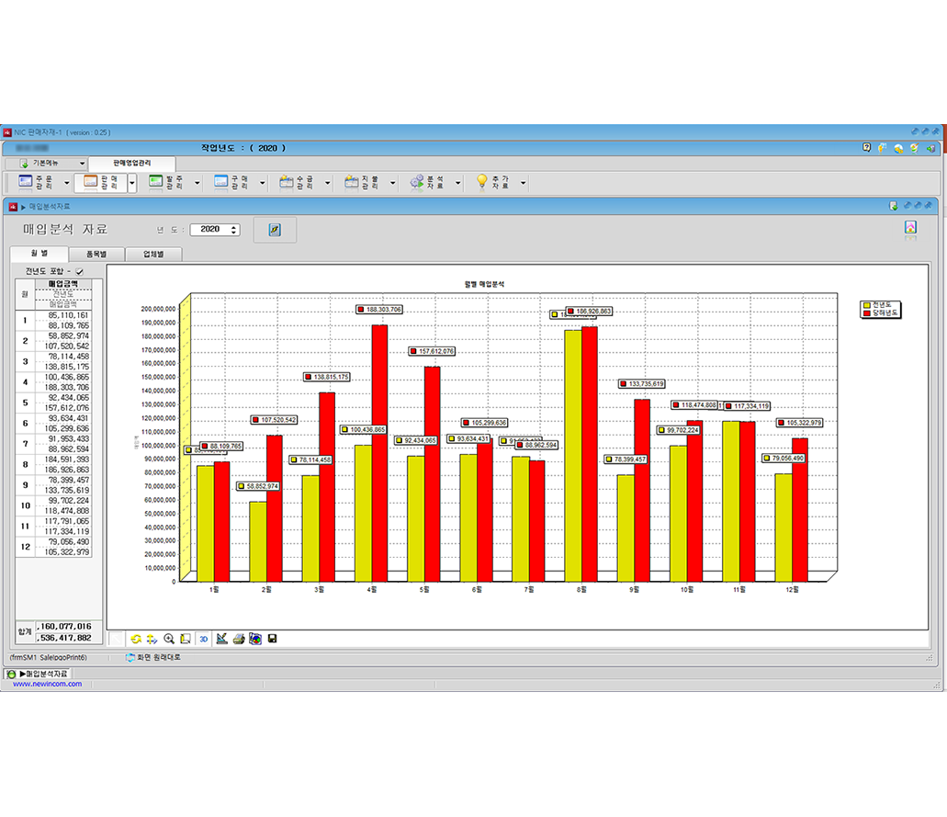The width and height of the screenshot is (947, 817).
Task: Toggle the 3D chart view button
Action: [204, 639]
